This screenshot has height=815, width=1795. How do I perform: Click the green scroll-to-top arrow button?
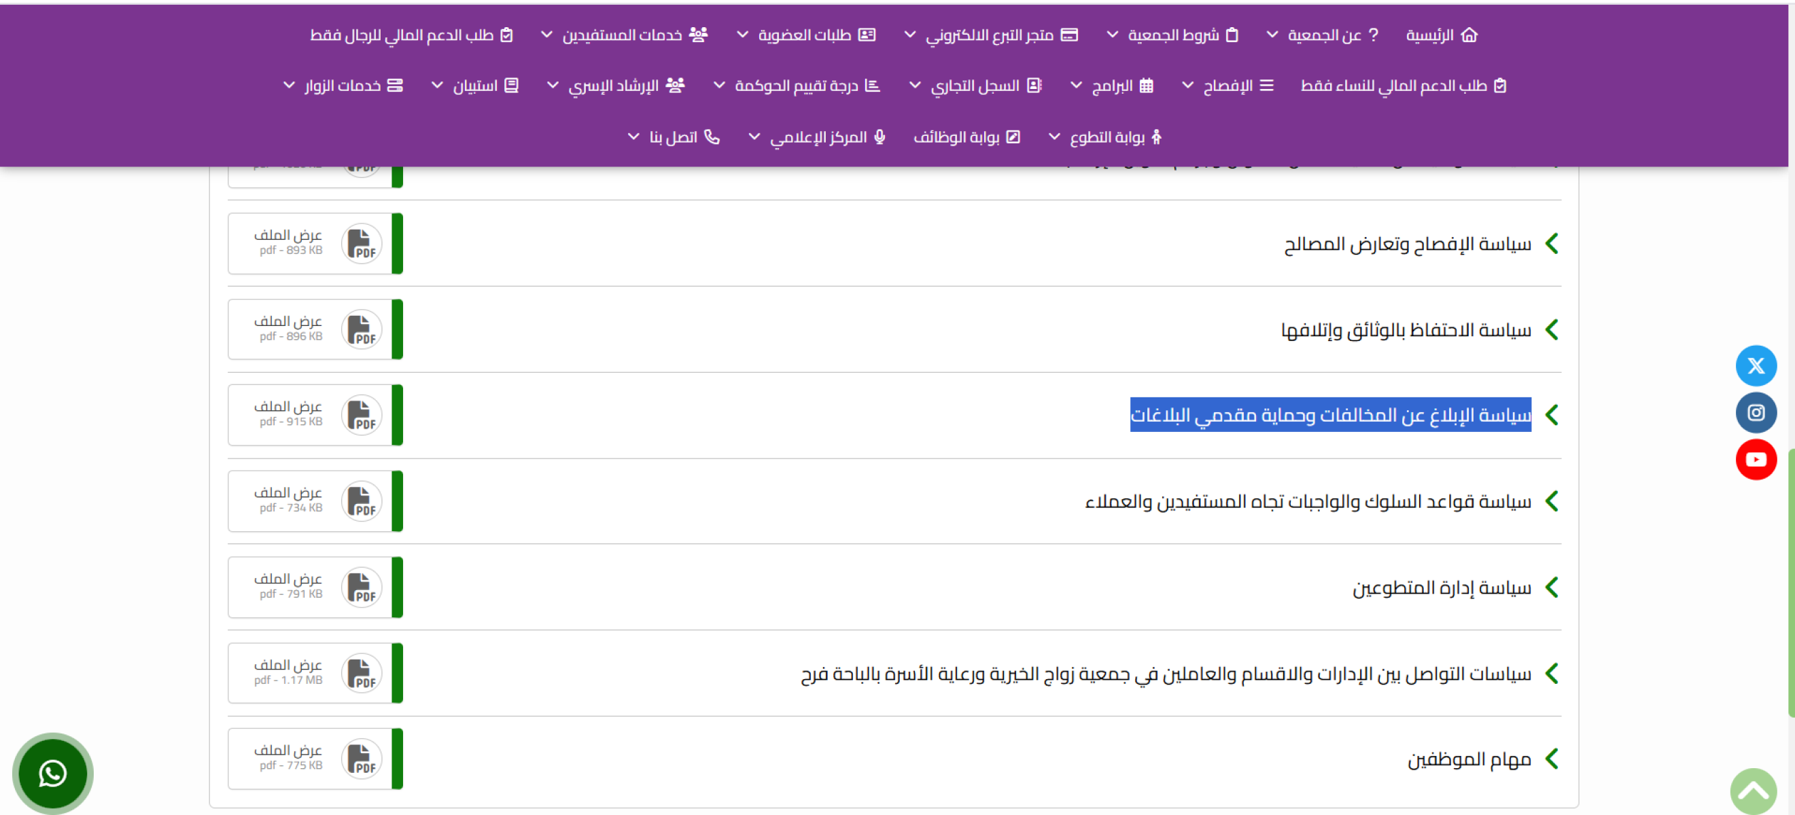pyautogui.click(x=1753, y=791)
